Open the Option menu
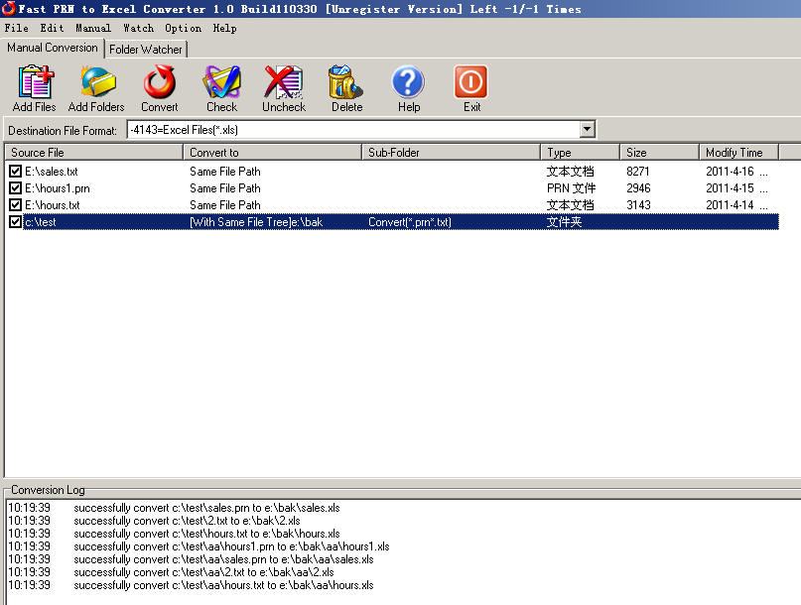801x605 pixels. [x=183, y=28]
